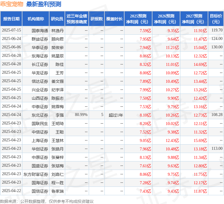This screenshot has width=224, height=204.
Task: Click institution 华创证券
Action: pos(40,149)
